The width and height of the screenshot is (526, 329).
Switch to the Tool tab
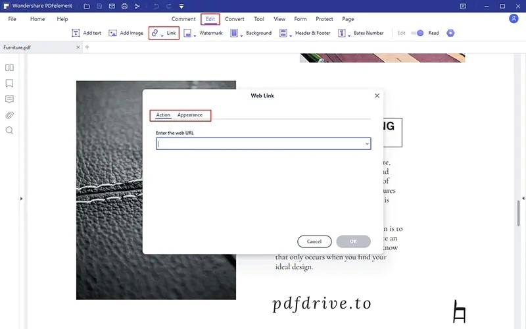258,19
